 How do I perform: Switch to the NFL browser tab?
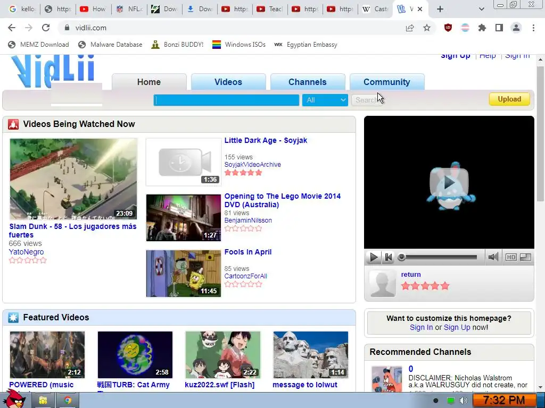pyautogui.click(x=129, y=9)
